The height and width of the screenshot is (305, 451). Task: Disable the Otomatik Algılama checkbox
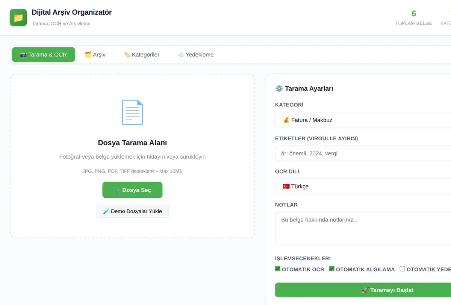[332, 269]
